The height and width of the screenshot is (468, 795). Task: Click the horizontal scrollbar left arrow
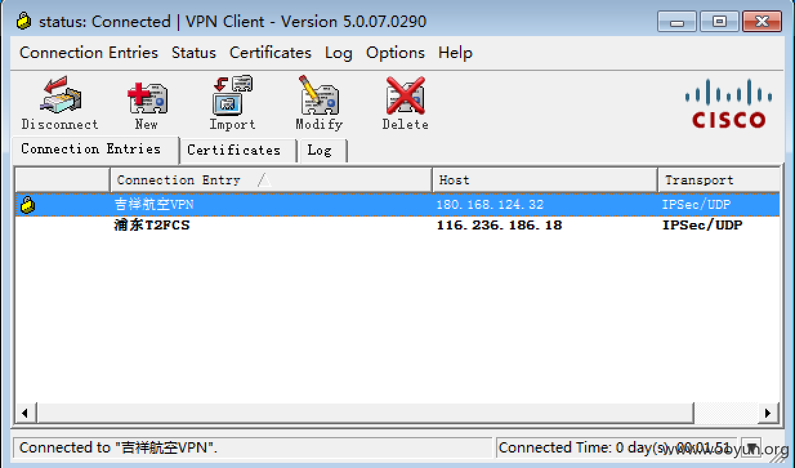26,413
